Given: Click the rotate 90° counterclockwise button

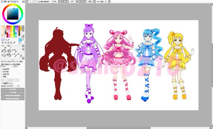Looking at the screenshot, I should [13, 95].
